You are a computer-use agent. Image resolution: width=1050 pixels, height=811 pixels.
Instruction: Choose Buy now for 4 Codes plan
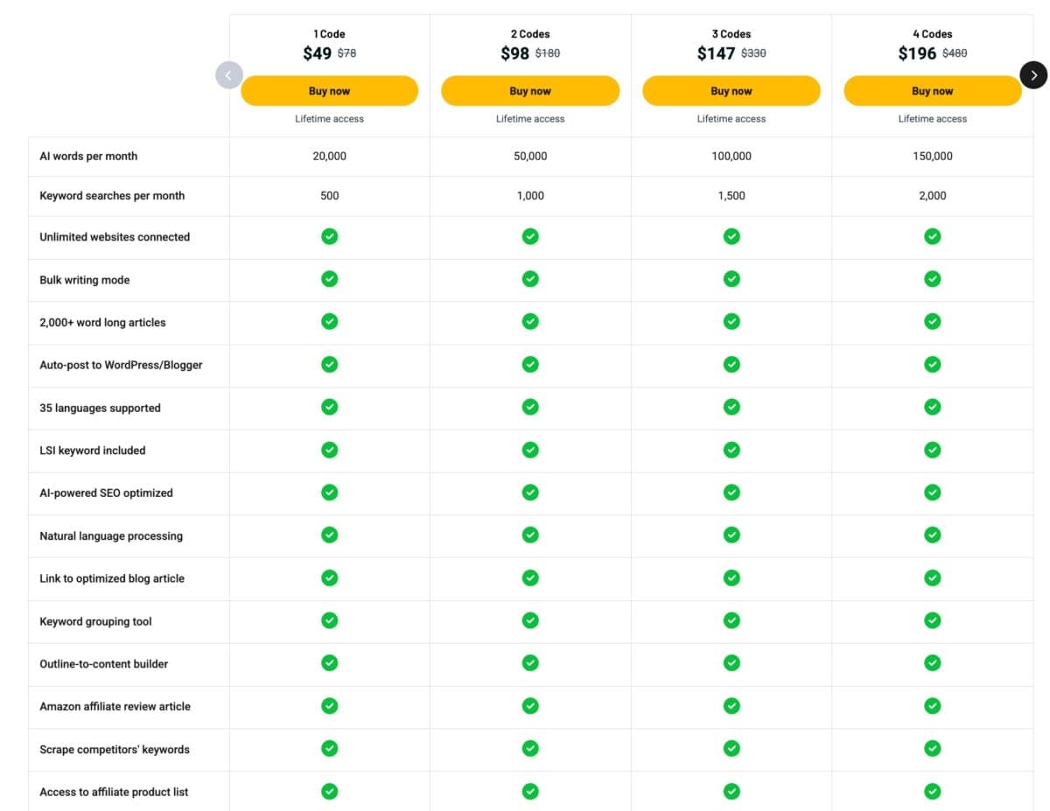[x=932, y=91]
